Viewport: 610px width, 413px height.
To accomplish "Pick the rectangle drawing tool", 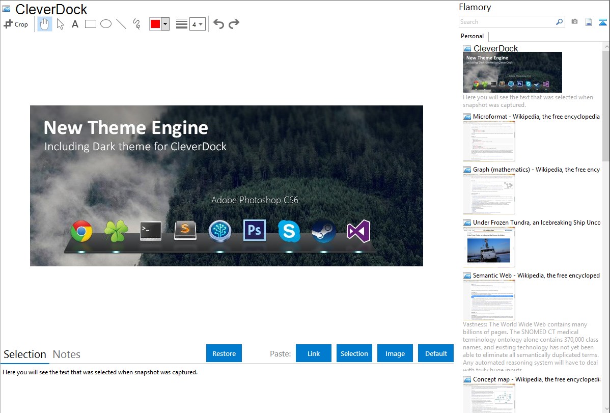I will coord(91,24).
